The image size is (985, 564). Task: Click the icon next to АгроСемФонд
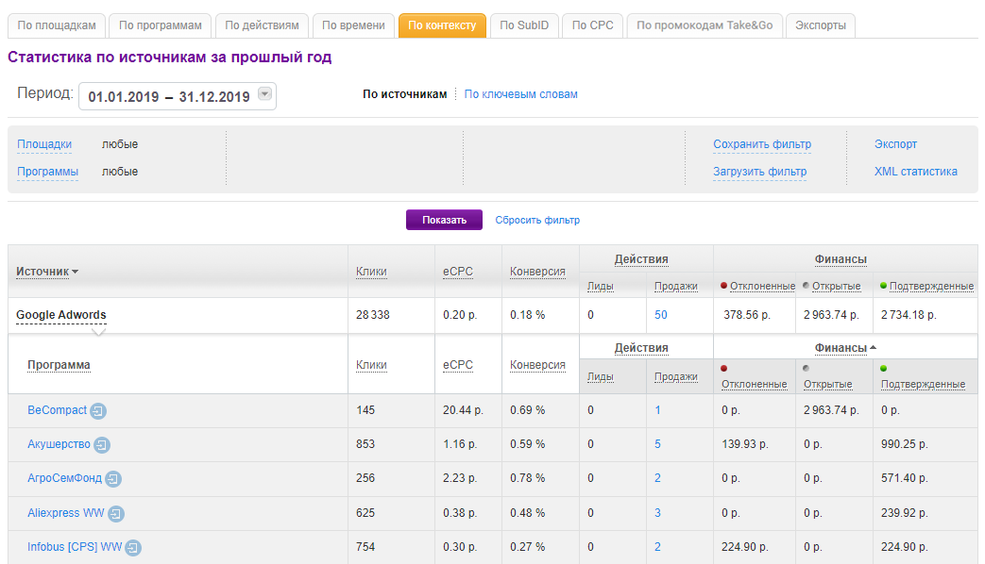[x=113, y=479]
